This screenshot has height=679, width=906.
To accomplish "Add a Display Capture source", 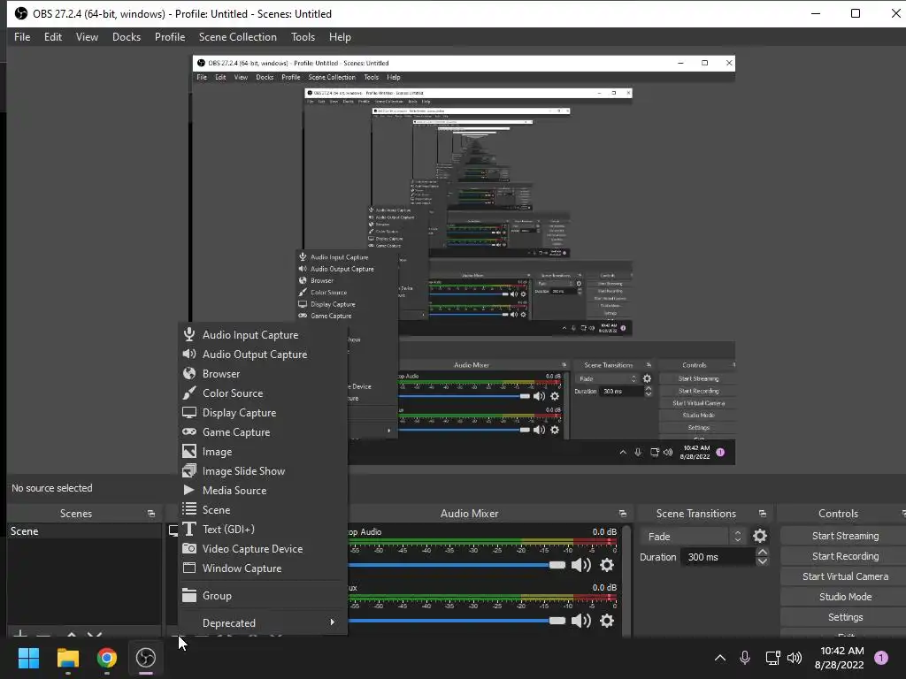I will (263, 413).
